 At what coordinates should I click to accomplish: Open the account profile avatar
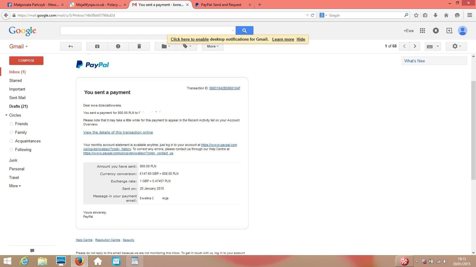coord(463,31)
